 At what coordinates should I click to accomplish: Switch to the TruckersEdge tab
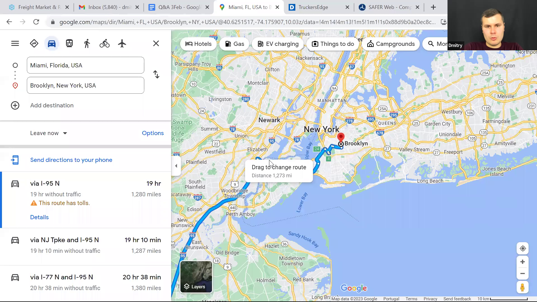(319, 7)
